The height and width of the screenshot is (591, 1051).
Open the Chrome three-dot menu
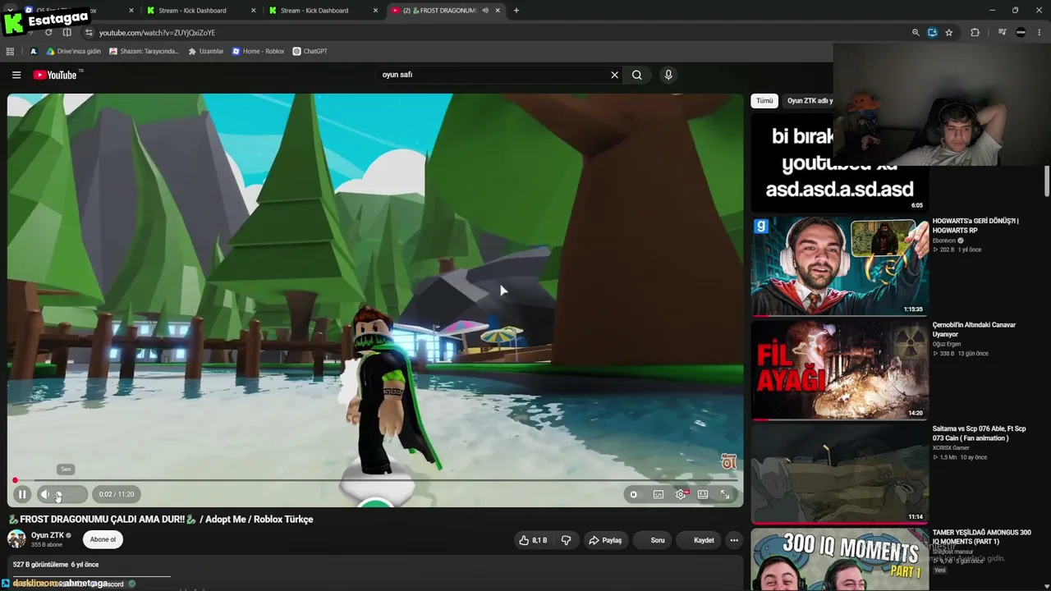click(1039, 33)
